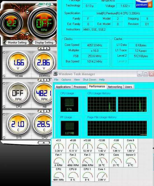This screenshot has height=186, width=154.
Task: Click the Fan 2 RPM dial
Action: tap(73, 160)
